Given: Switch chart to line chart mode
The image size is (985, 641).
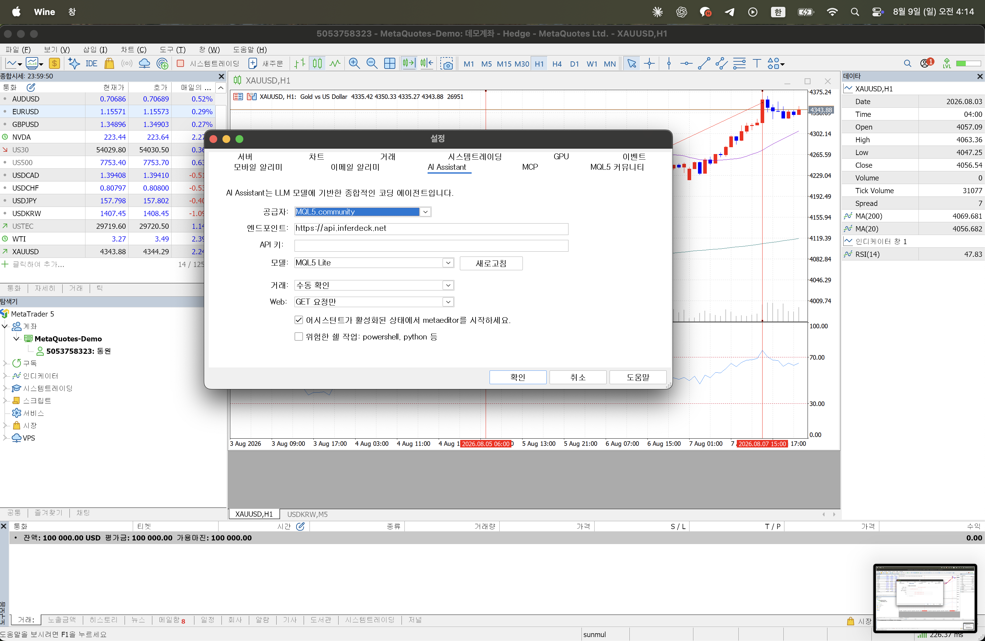Looking at the screenshot, I should (x=335, y=64).
